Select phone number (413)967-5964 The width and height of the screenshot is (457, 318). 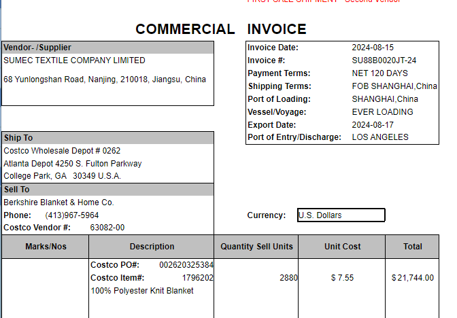72,215
